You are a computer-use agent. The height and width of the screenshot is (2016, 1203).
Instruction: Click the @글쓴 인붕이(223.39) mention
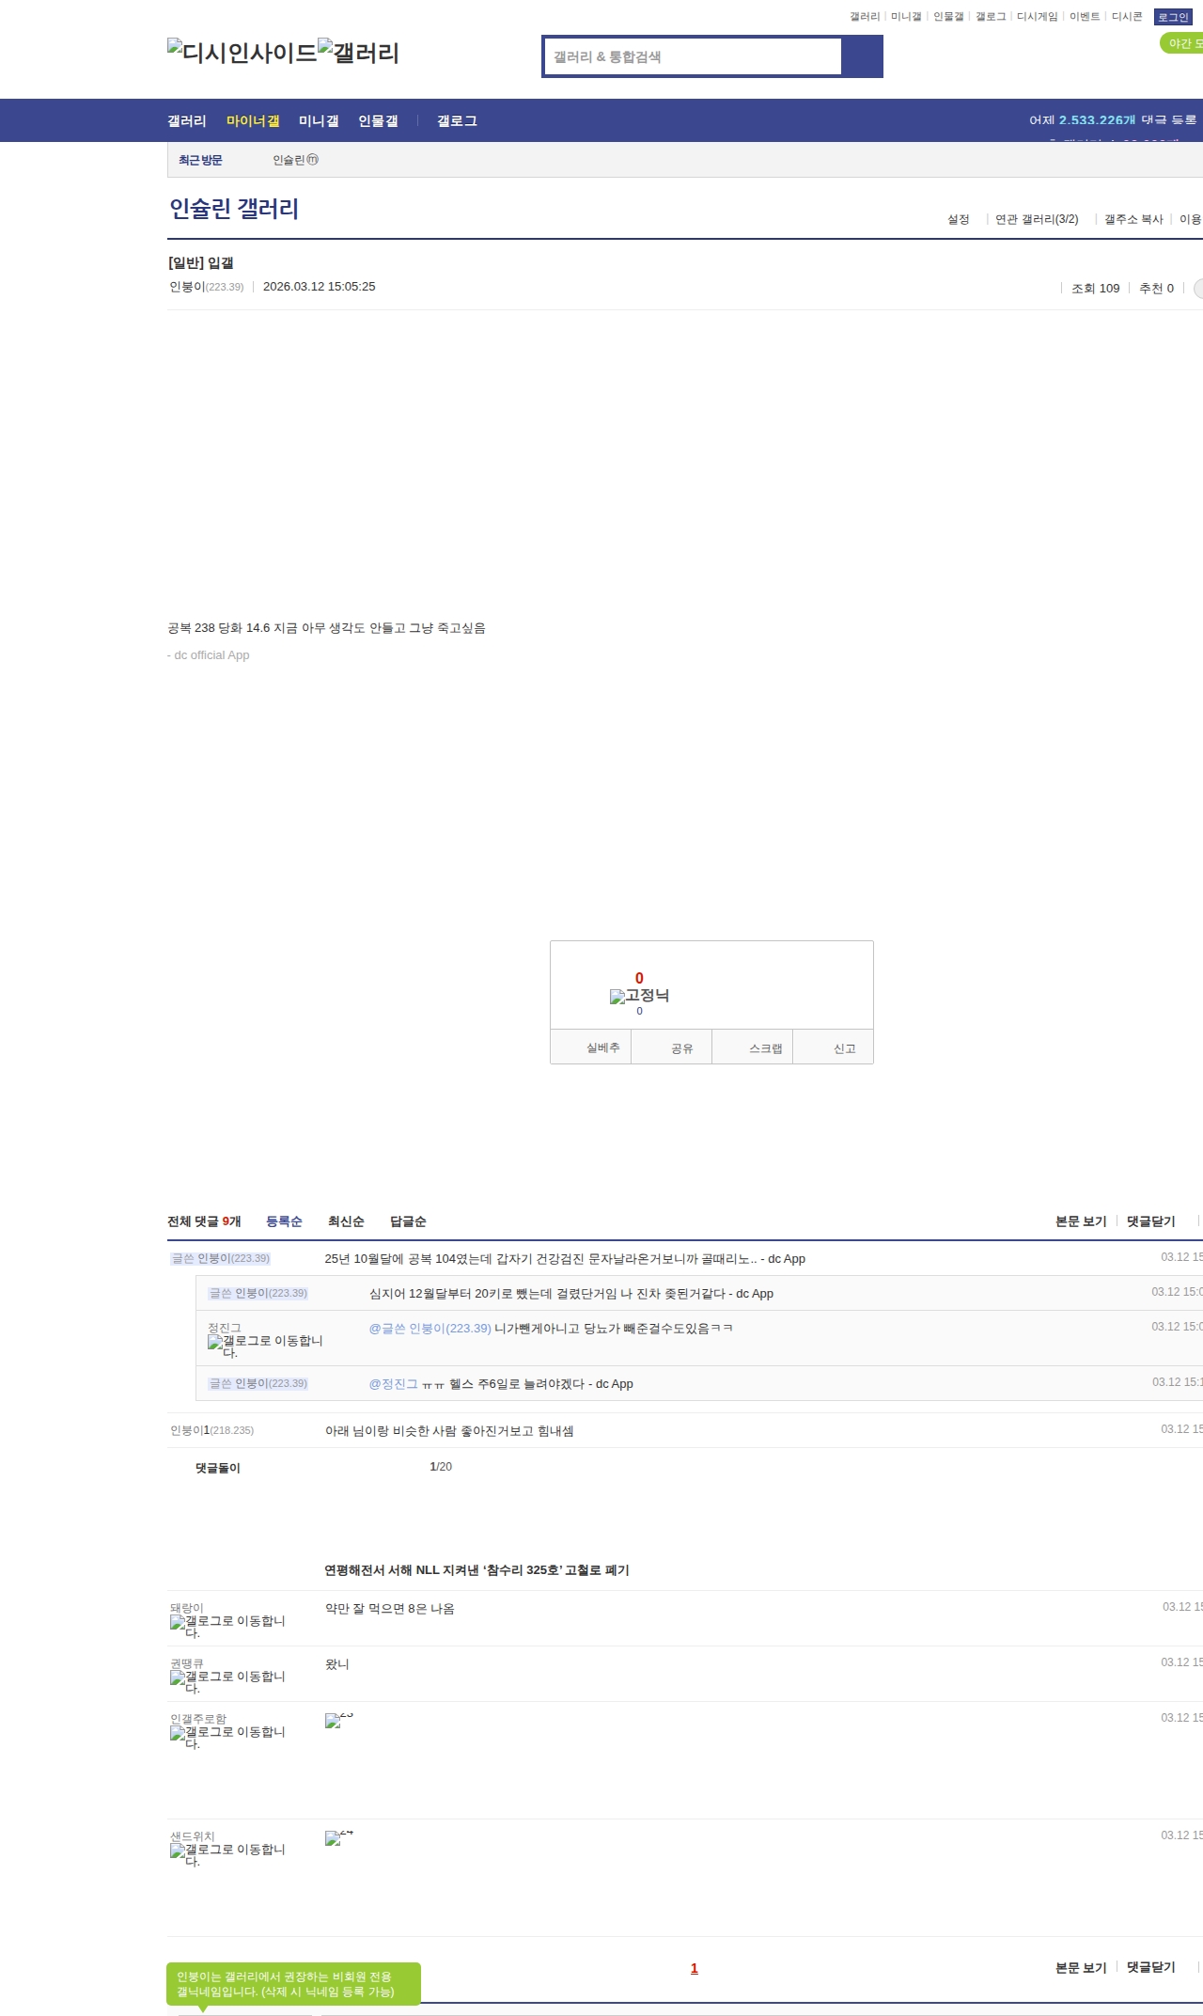tap(430, 1329)
